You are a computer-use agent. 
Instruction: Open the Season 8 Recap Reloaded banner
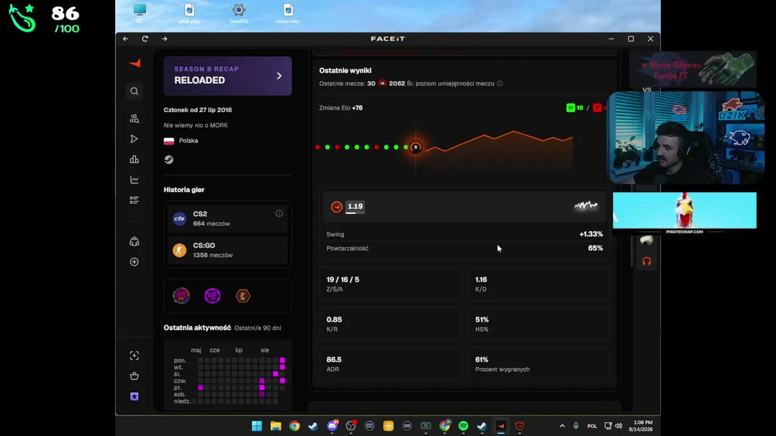click(227, 76)
